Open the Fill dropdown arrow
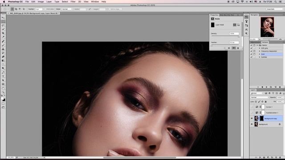This screenshot has width=285, height=160. [283, 102]
